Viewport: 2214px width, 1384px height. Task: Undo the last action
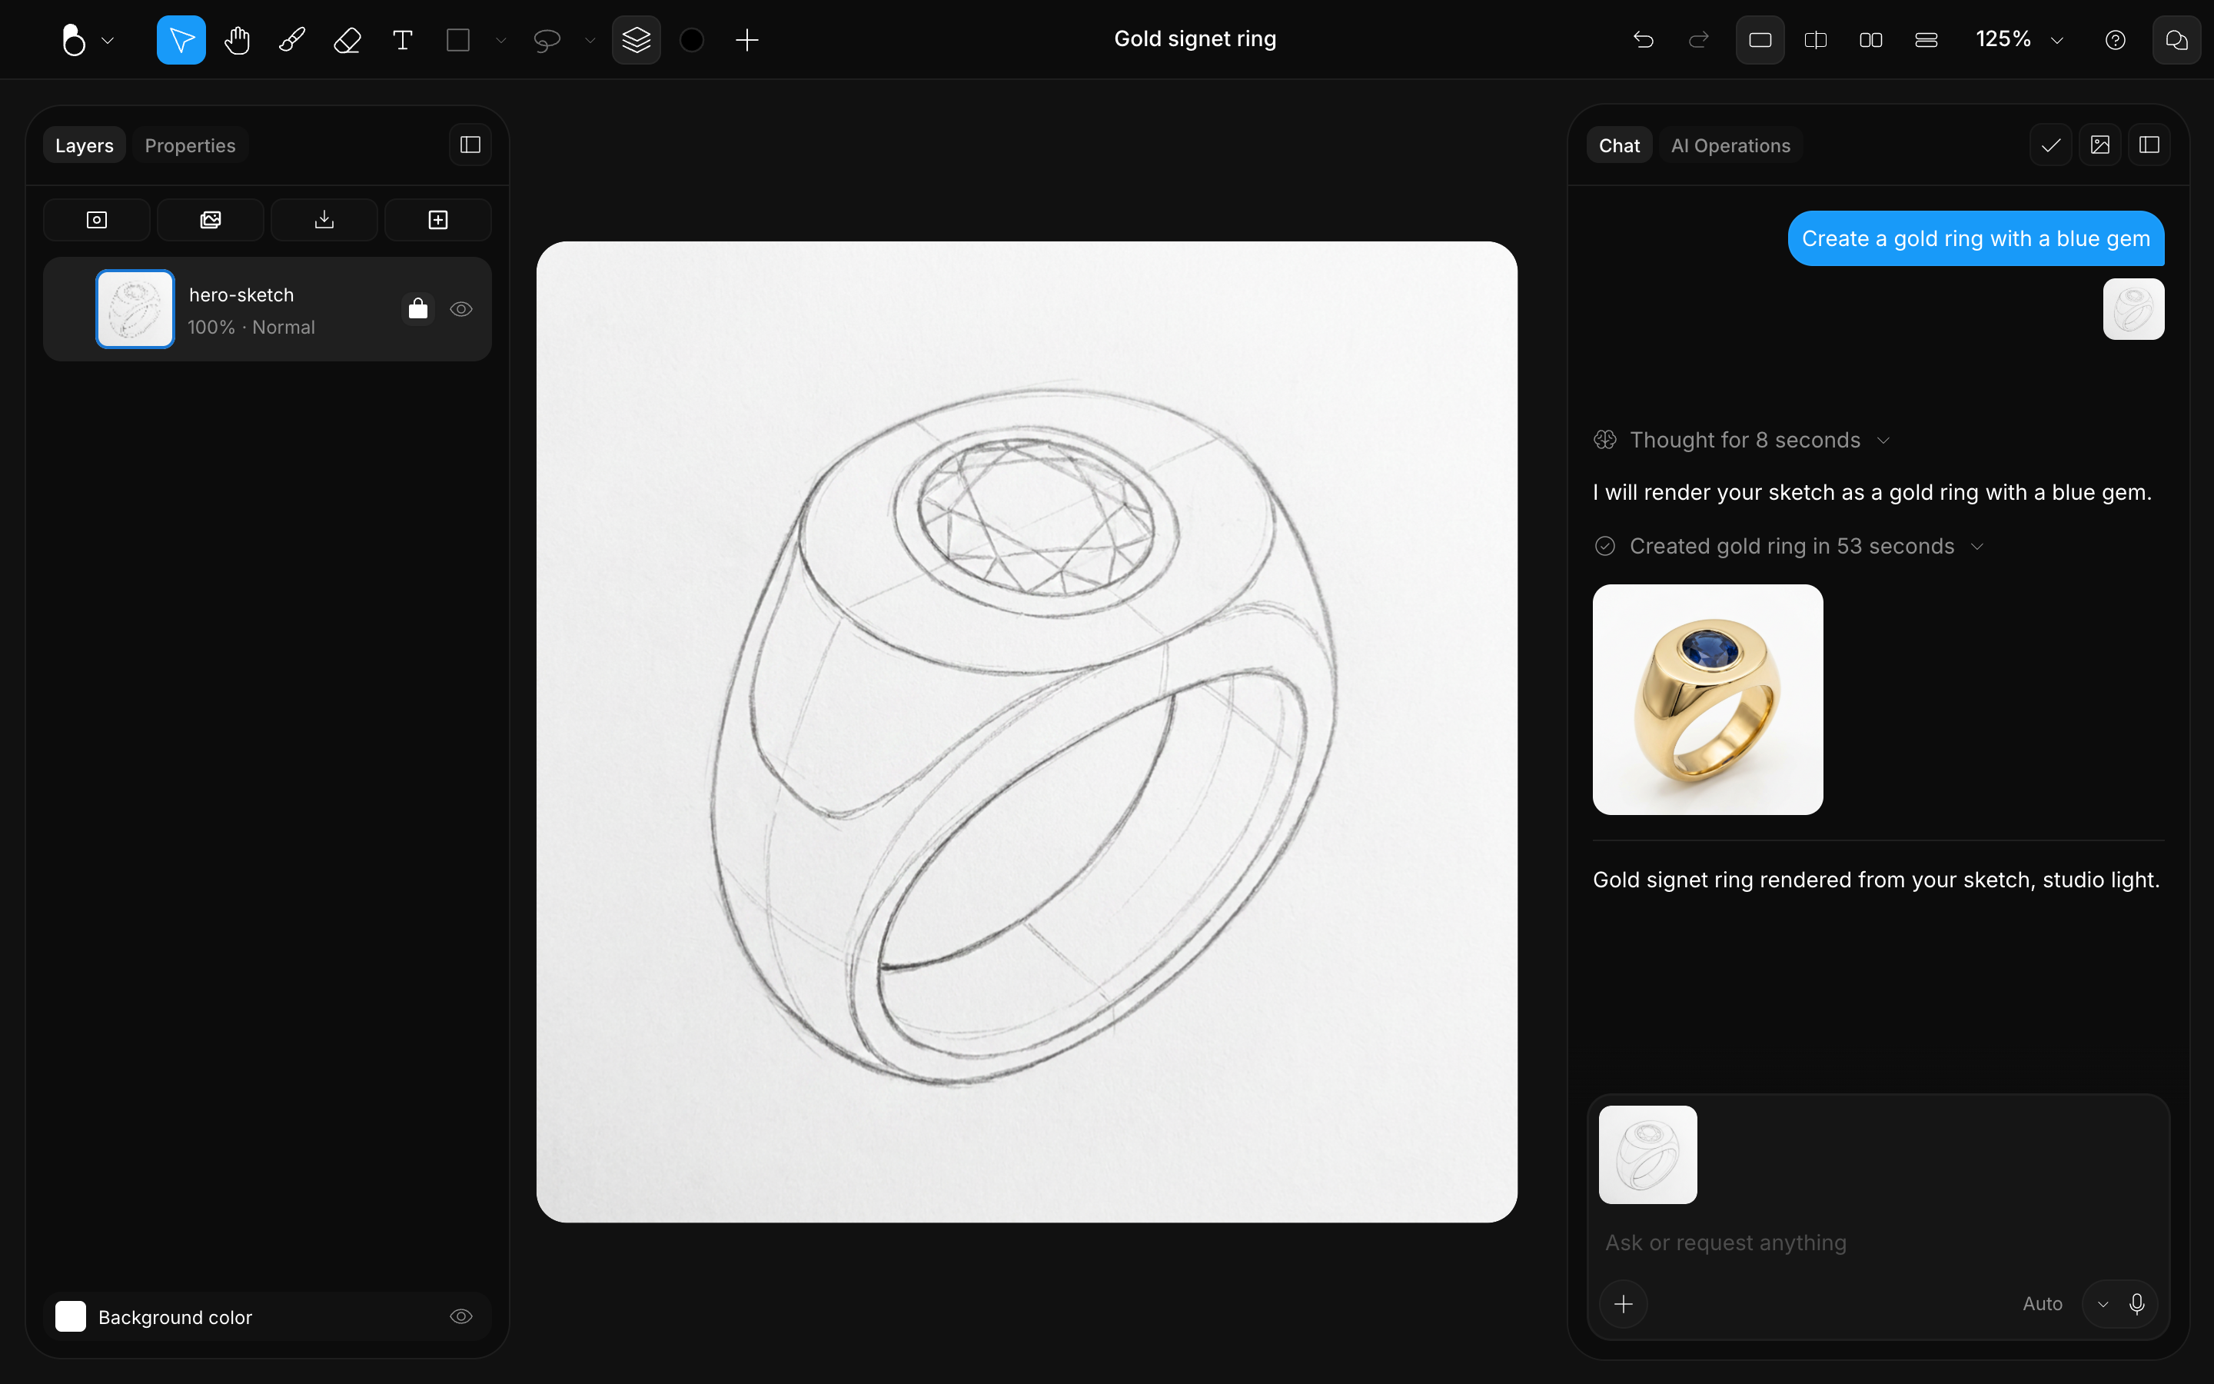pyautogui.click(x=1644, y=40)
